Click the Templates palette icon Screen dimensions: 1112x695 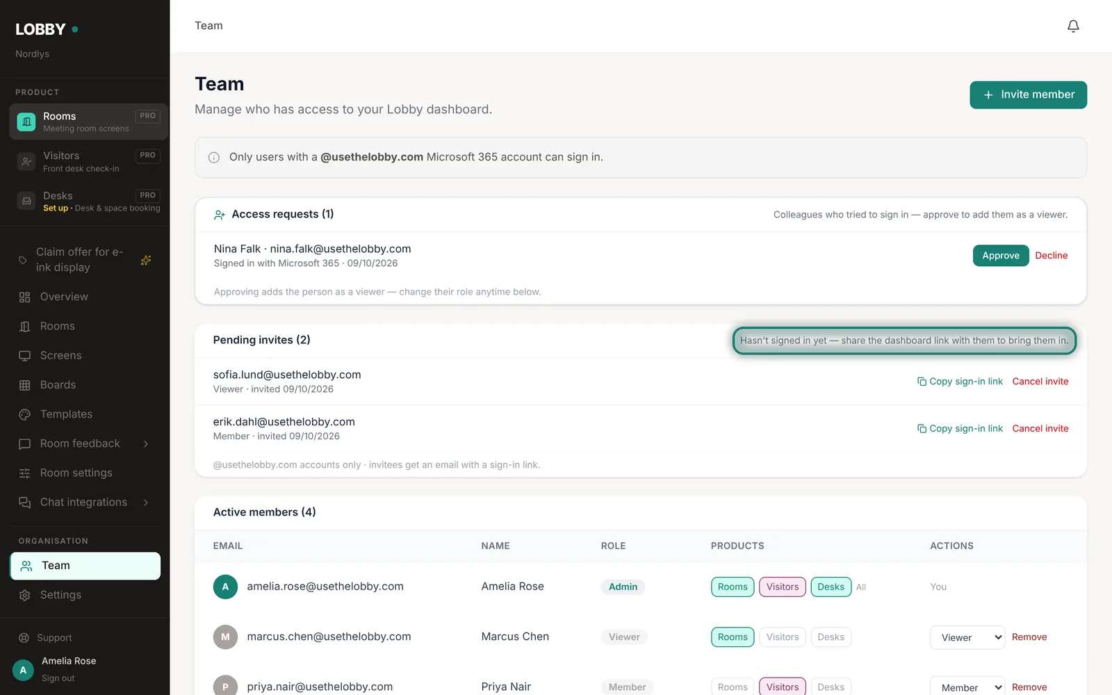click(25, 414)
